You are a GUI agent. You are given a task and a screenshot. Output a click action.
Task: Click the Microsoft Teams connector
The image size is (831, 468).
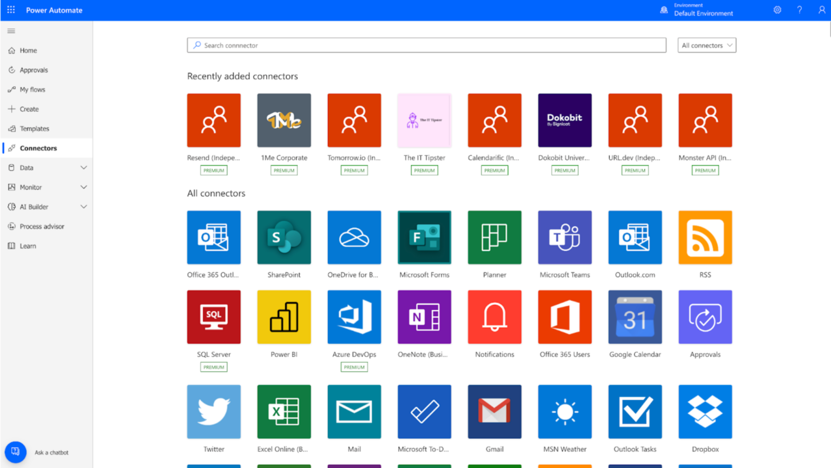click(564, 237)
